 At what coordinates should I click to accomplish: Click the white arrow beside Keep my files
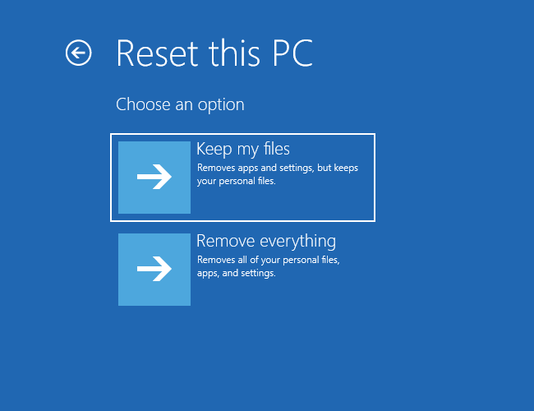[154, 177]
